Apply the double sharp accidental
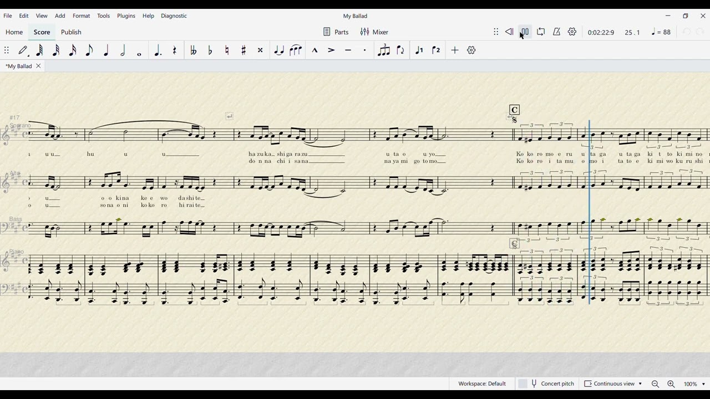 (x=260, y=50)
